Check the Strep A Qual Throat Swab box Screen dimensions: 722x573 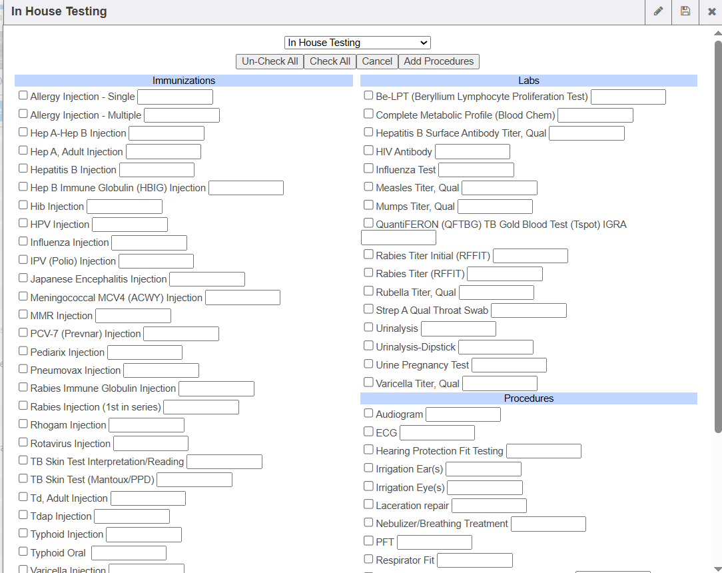point(368,309)
